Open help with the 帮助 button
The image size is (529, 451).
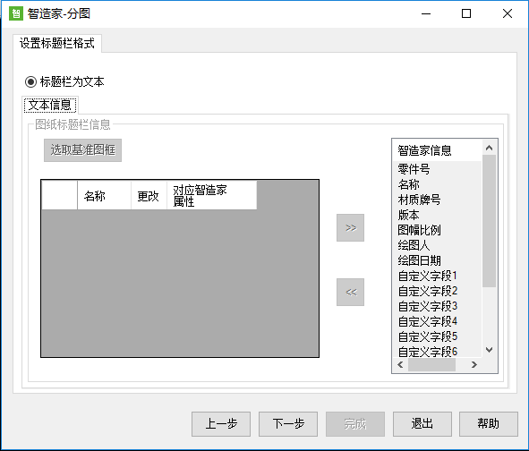pos(489,424)
